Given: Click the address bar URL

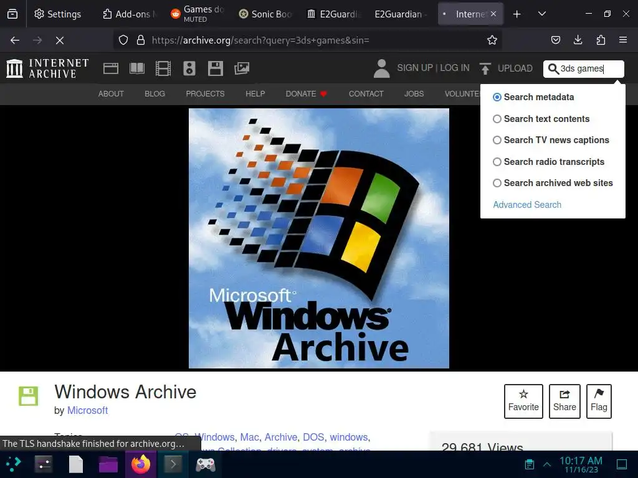Looking at the screenshot, I should [260, 40].
